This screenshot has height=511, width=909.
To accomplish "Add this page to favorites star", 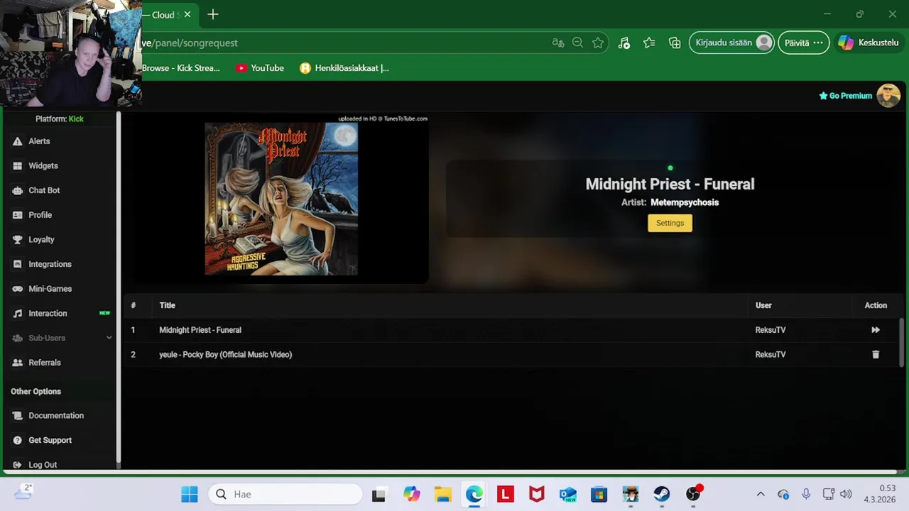I will click(598, 43).
